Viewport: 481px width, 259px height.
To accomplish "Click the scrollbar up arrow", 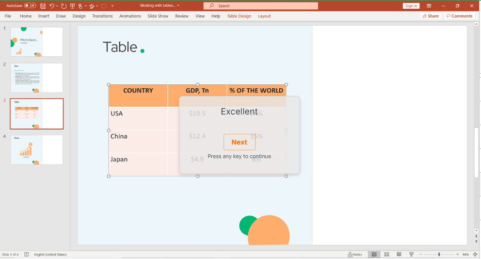I will (477, 24).
